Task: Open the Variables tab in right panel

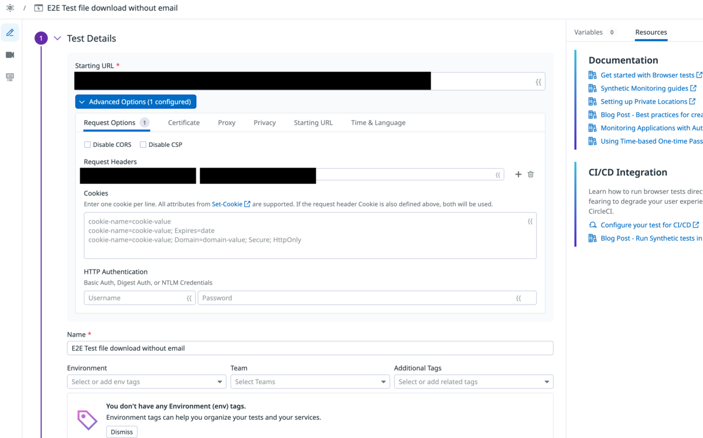Action: pos(595,32)
